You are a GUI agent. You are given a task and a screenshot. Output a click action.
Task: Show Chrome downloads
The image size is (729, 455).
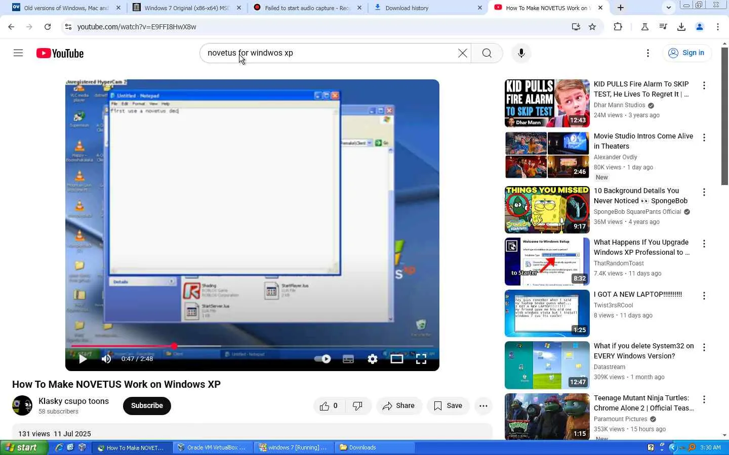point(681,27)
